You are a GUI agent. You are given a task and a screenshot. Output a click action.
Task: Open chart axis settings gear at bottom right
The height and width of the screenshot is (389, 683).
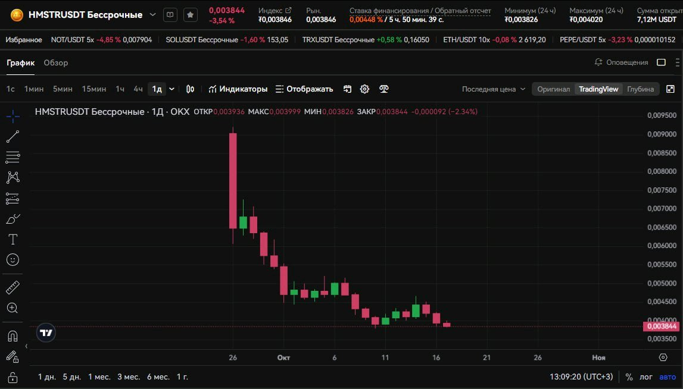[x=663, y=357]
